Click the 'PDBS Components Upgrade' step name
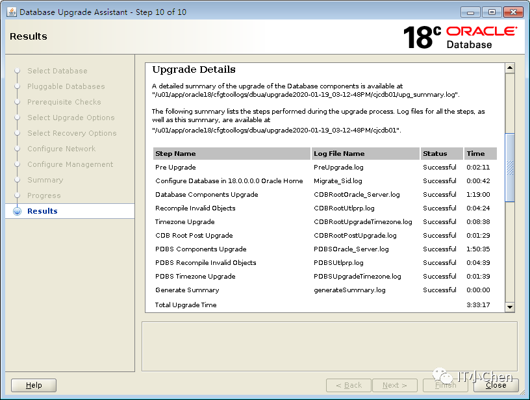 (201, 249)
